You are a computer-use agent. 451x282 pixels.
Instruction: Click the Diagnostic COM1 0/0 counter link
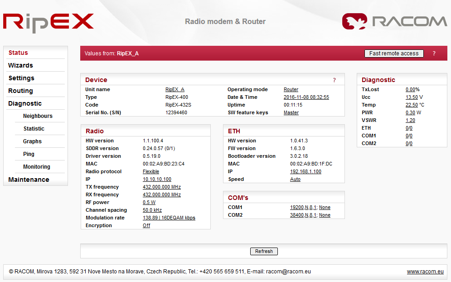[409, 136]
